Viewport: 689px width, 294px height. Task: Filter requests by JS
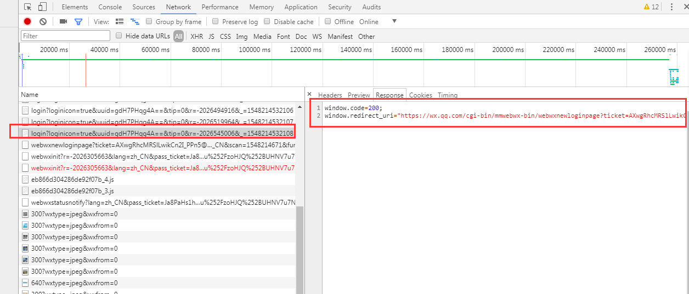point(211,36)
